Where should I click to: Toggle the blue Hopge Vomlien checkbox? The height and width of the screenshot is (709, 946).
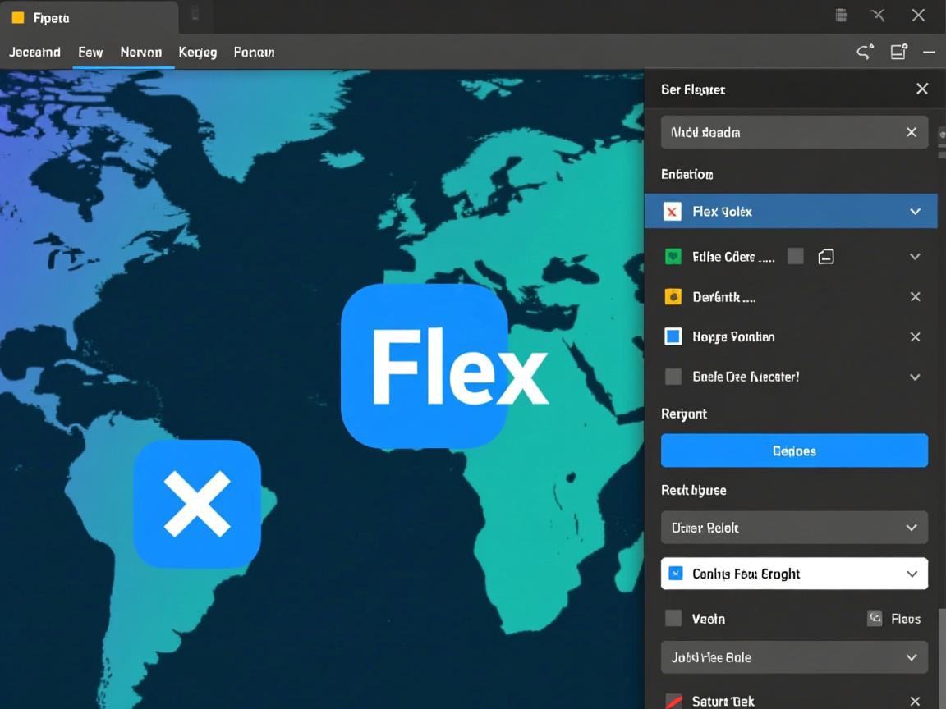tap(673, 336)
